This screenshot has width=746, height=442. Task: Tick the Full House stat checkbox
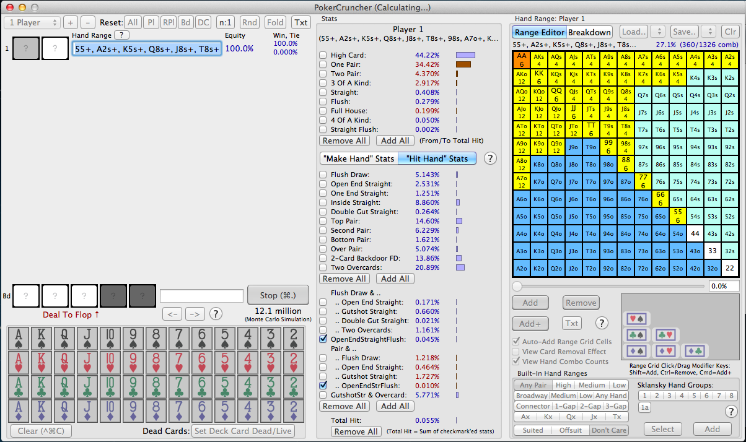click(x=323, y=111)
